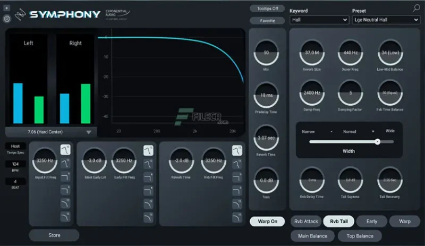Click the Low-Mid Balance knob
The image size is (425, 246).
pos(390,53)
